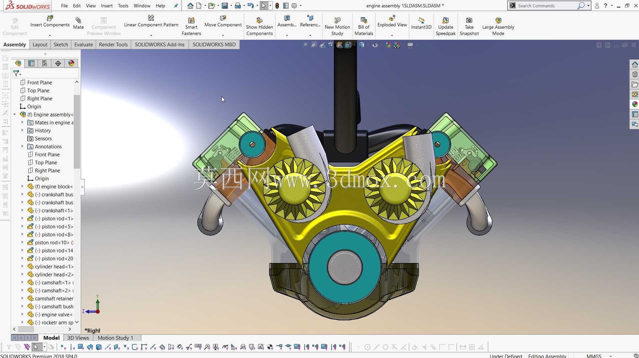
Task: Click the MMGS units button
Action: [594, 356]
